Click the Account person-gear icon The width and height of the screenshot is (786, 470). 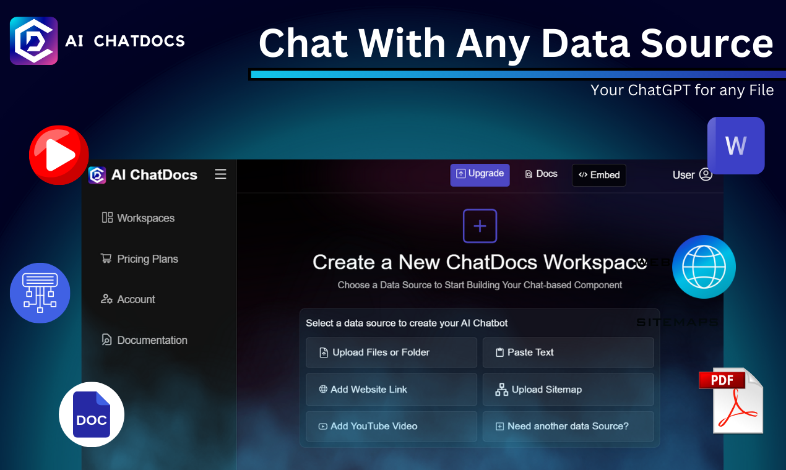pos(106,299)
